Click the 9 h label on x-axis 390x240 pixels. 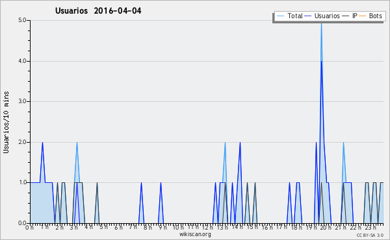click(162, 228)
